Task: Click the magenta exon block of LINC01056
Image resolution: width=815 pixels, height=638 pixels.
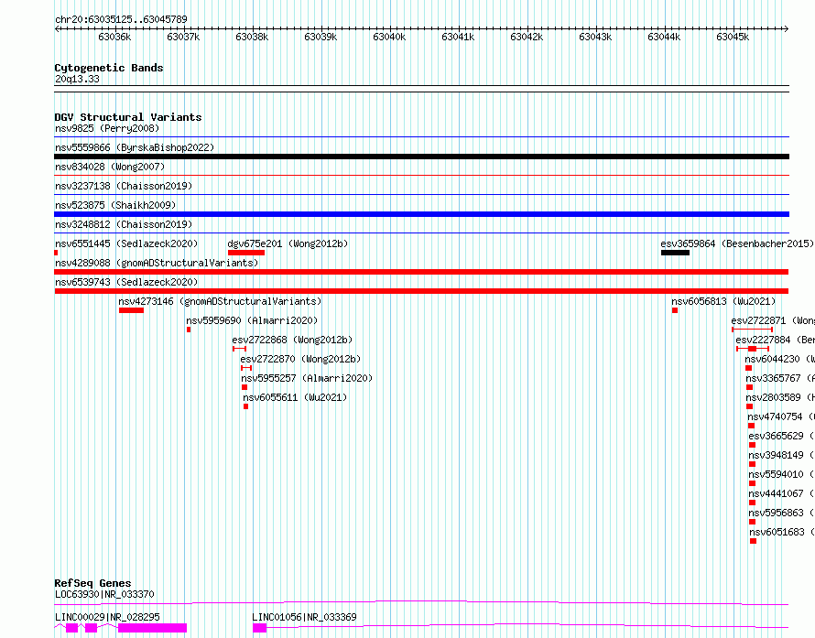Action: pyautogui.click(x=259, y=628)
